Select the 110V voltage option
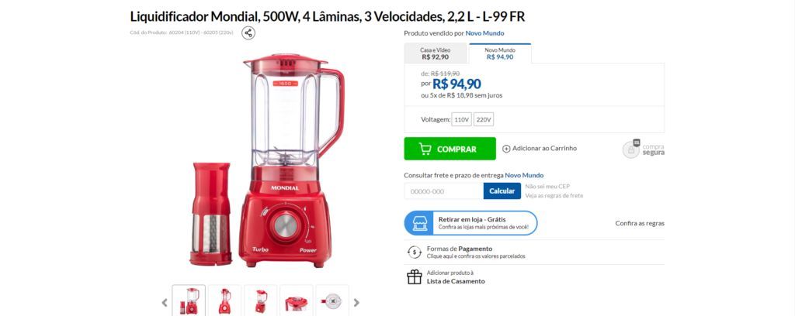Image resolution: width=795 pixels, height=316 pixels. pos(461,120)
